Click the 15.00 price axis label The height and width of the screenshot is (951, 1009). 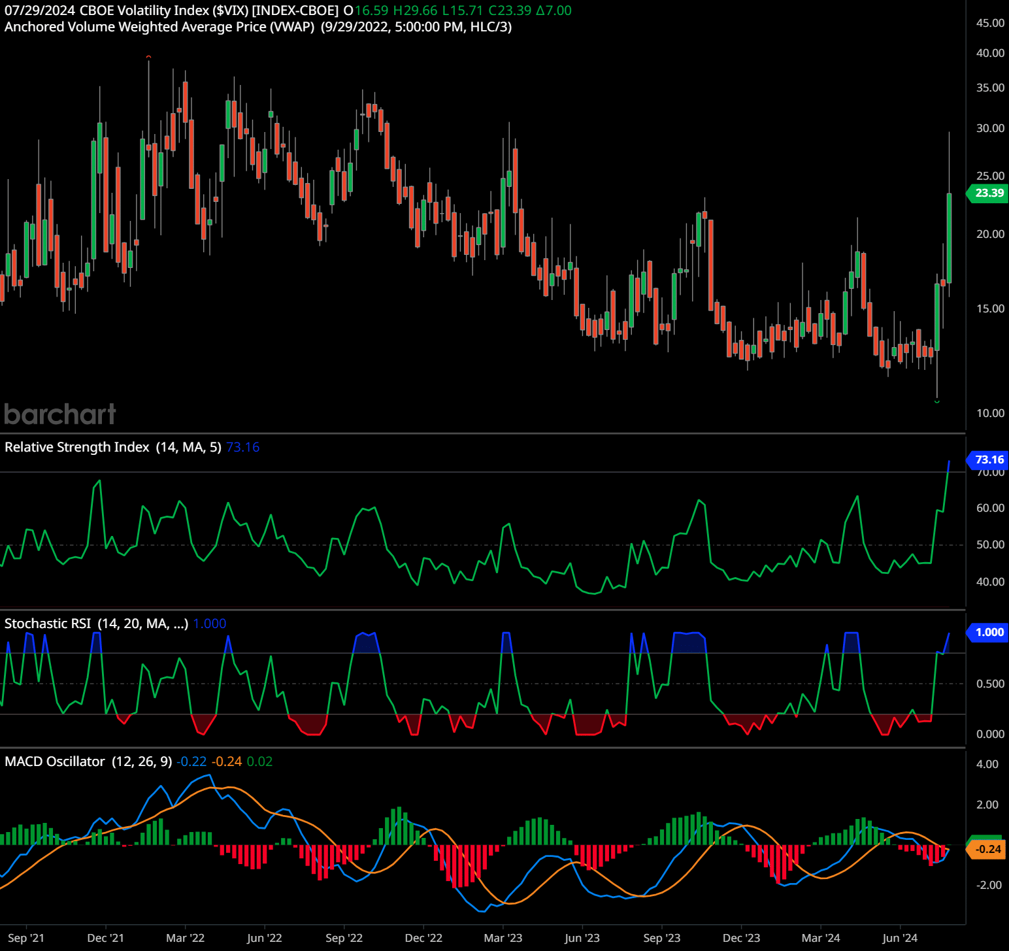pos(990,309)
